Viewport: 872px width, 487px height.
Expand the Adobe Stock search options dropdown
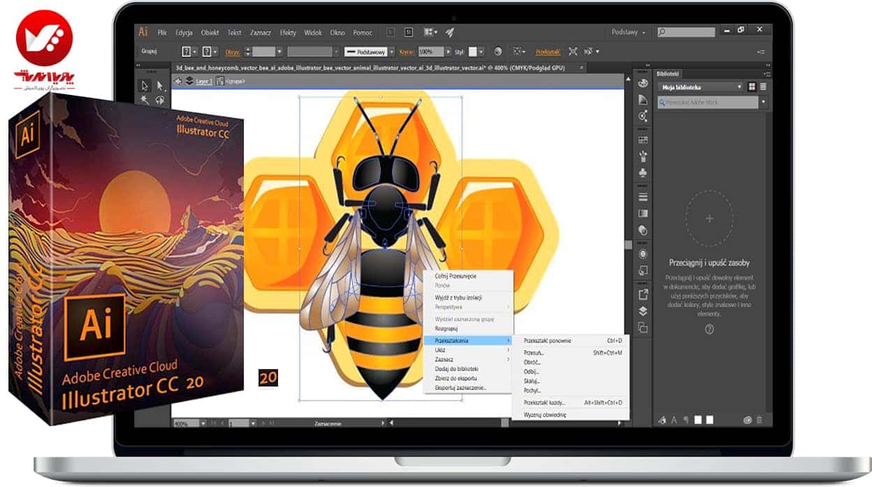click(763, 102)
